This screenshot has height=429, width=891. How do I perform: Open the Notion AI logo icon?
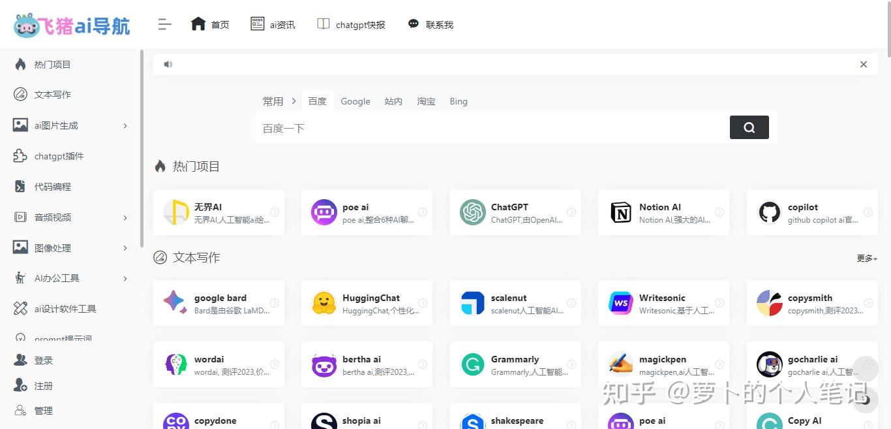621,212
